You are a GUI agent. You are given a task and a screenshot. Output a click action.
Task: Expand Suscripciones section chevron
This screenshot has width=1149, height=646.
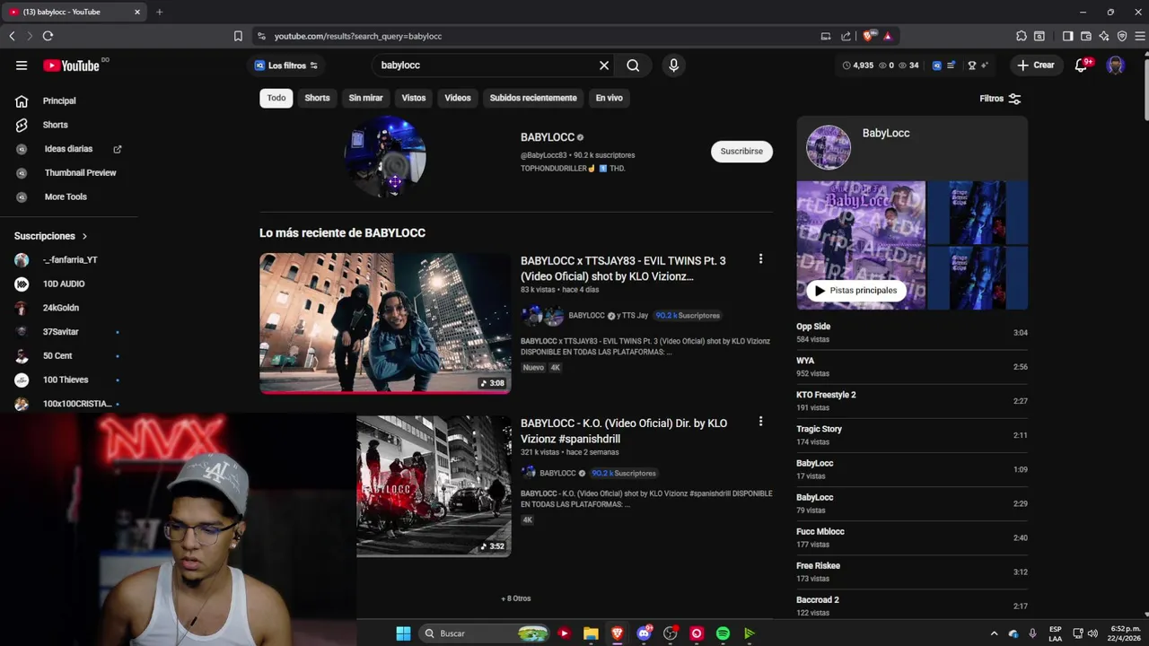[x=85, y=236]
